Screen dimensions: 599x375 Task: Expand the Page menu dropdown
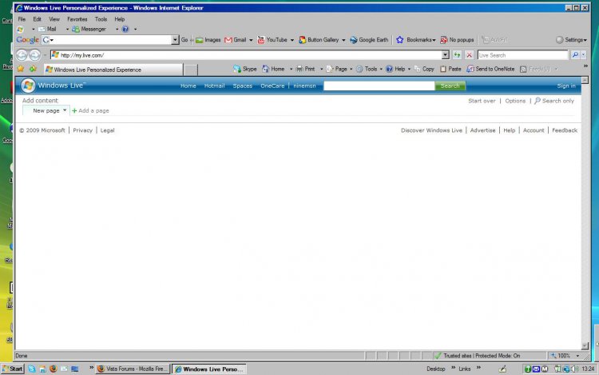[x=351, y=69]
